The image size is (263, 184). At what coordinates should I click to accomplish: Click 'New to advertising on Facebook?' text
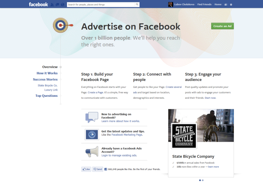(x=116, y=116)
